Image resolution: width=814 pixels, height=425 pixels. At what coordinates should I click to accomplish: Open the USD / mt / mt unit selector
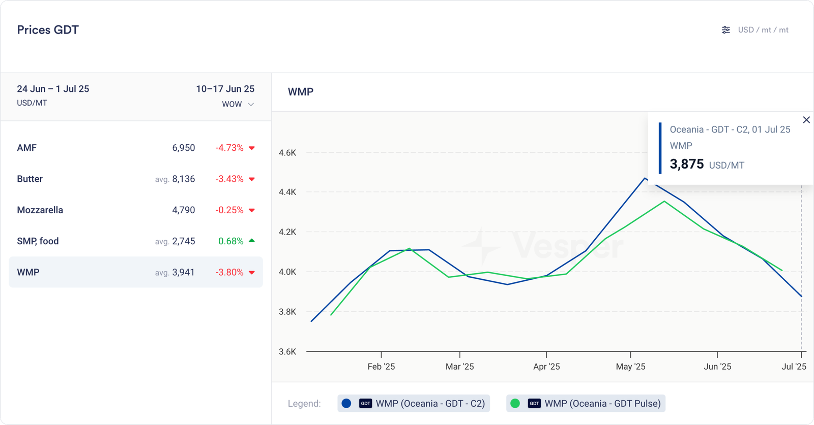[x=763, y=30]
